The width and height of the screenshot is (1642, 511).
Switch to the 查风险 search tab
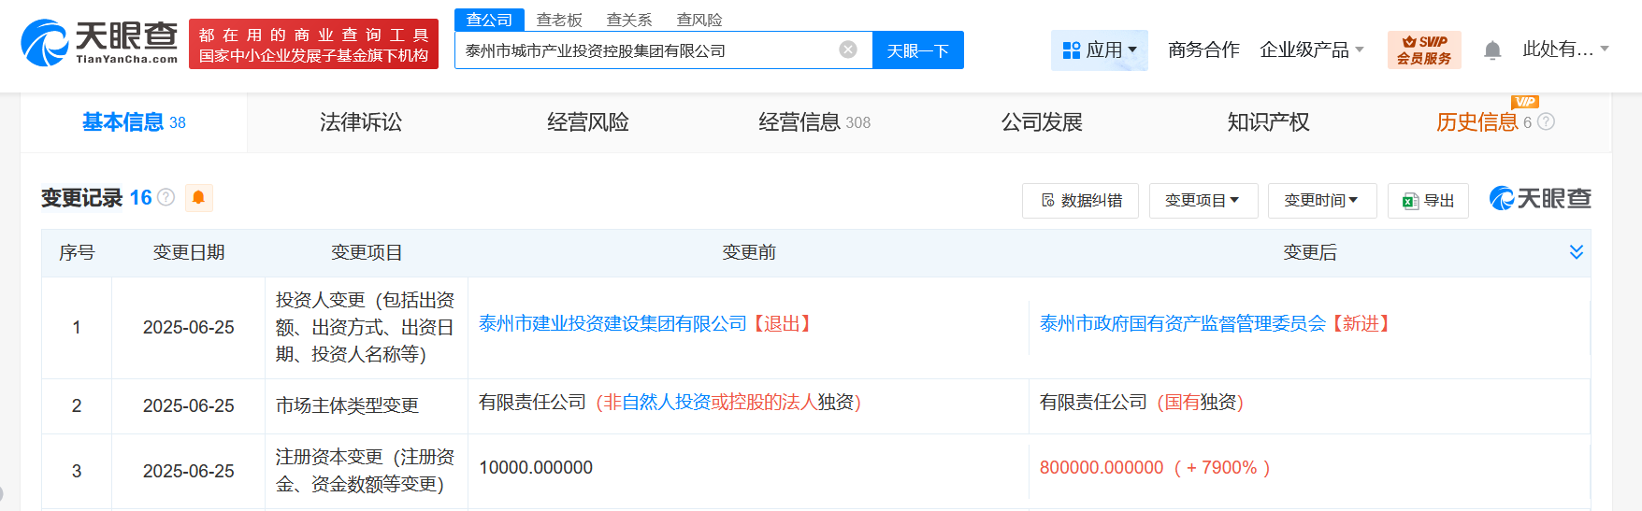coord(699,20)
